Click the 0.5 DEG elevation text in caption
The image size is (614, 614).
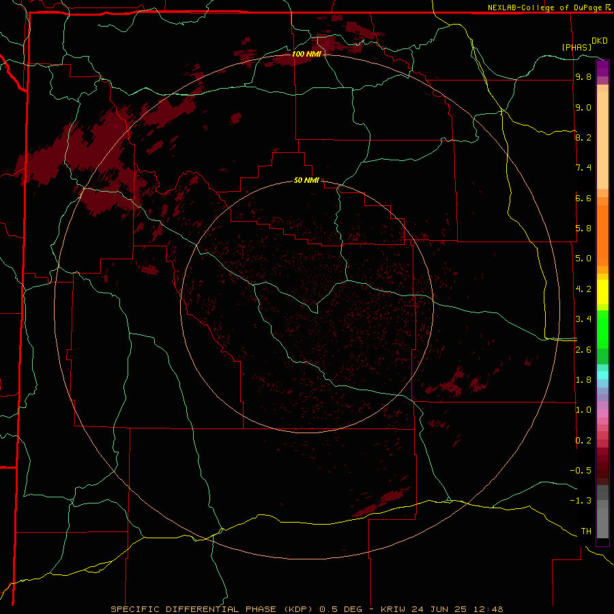340,609
